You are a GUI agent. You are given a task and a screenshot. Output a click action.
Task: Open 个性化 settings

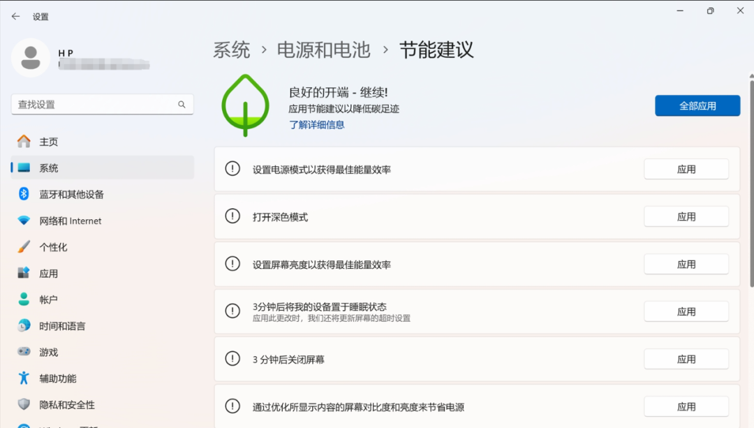click(x=103, y=246)
